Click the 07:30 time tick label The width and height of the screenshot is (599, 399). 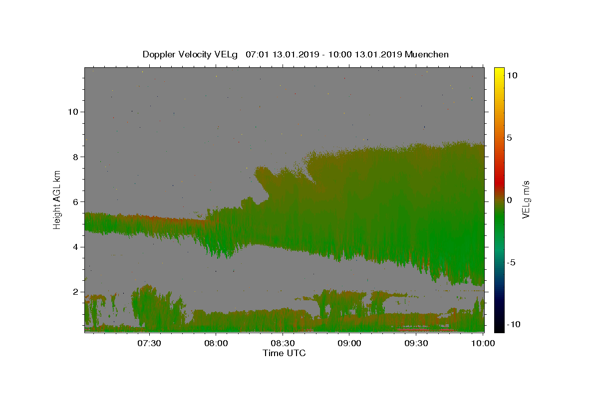pyautogui.click(x=149, y=343)
